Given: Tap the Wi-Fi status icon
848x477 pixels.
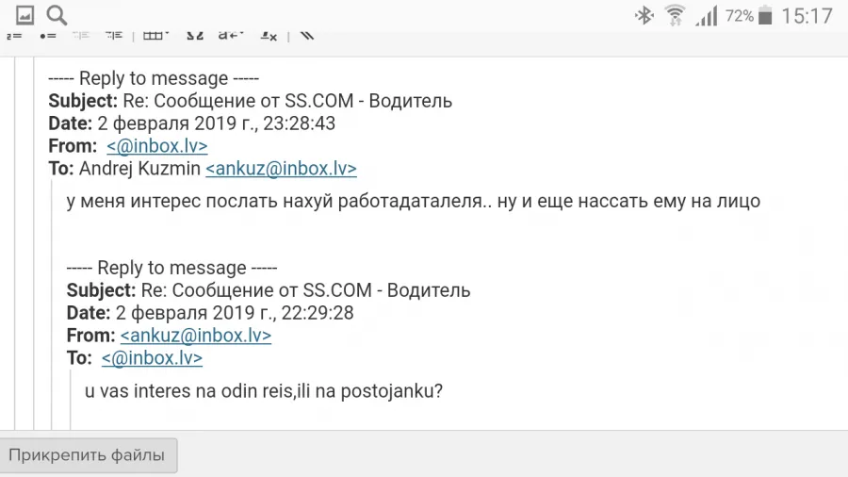Looking at the screenshot, I should tap(675, 16).
